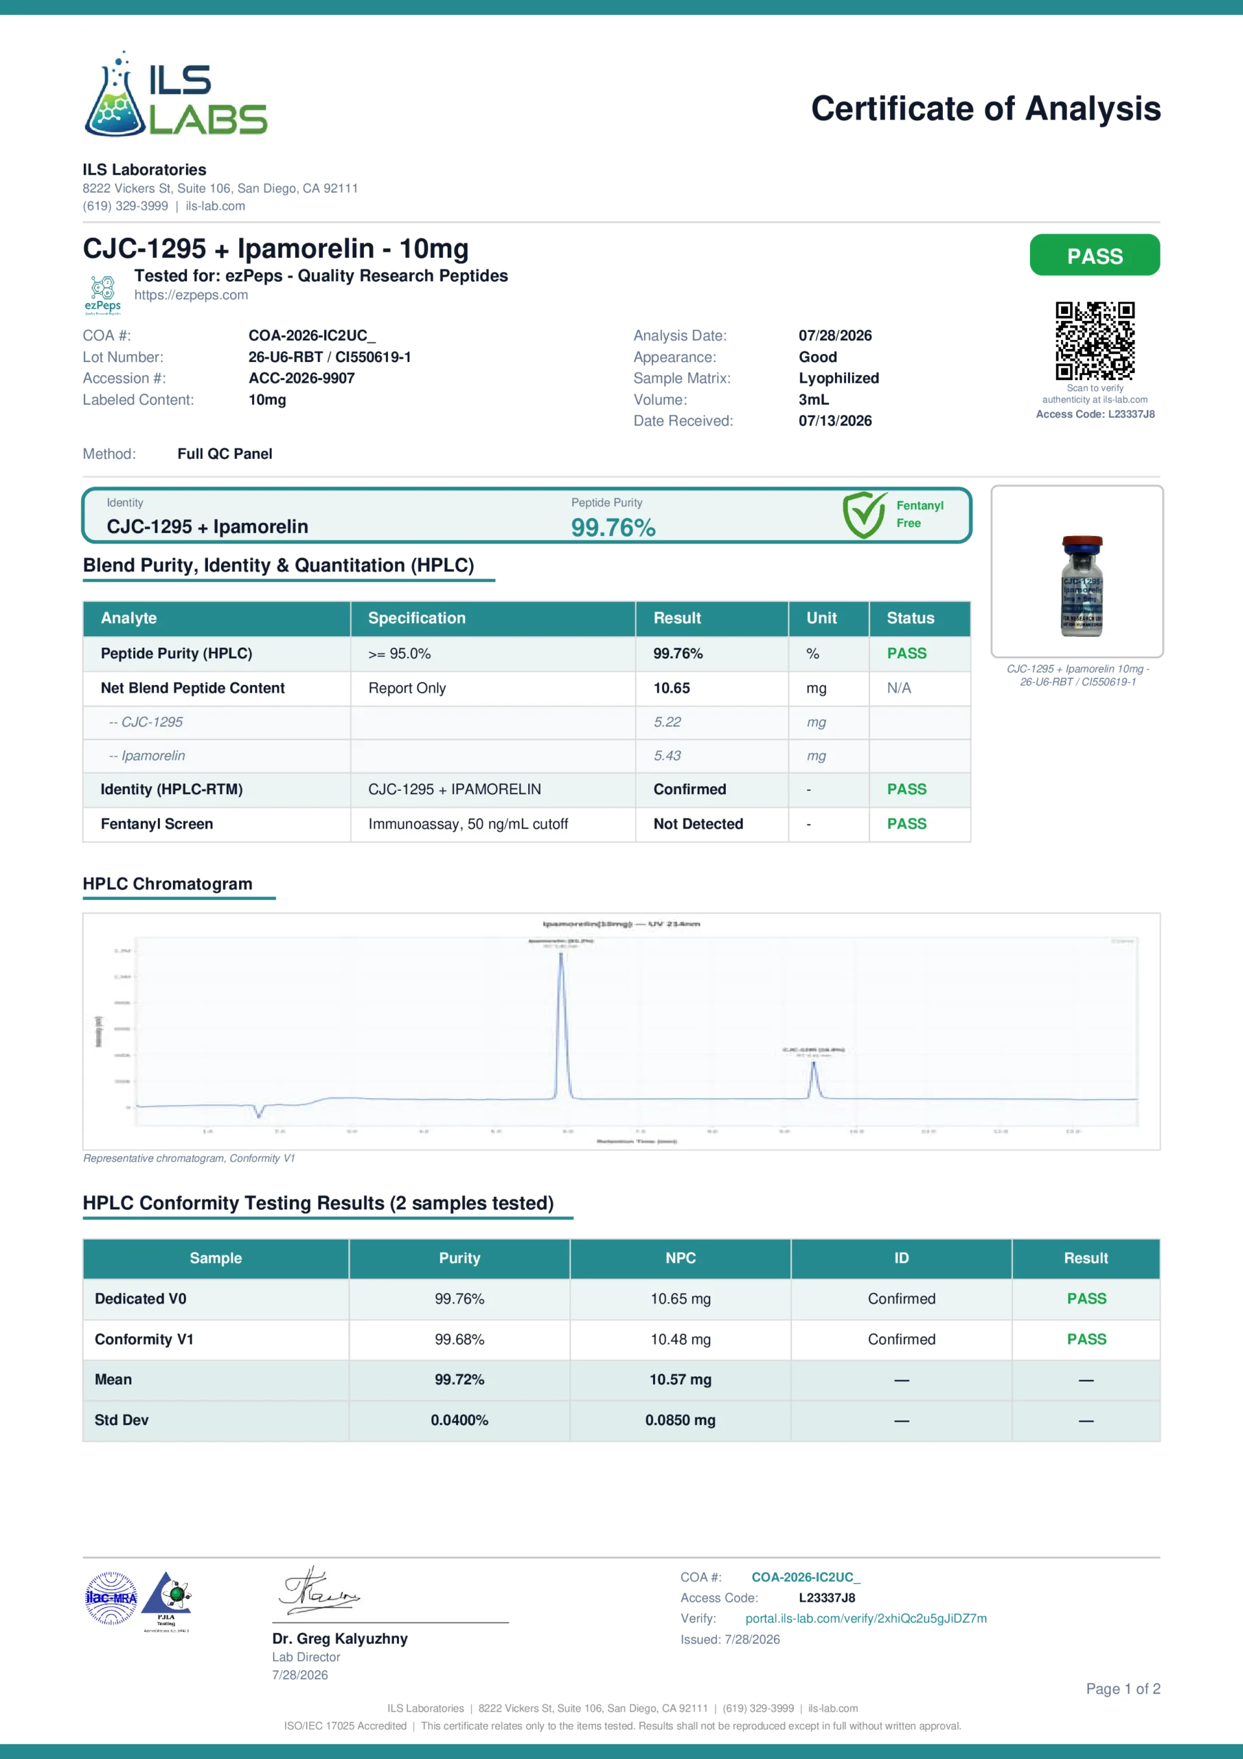Click the green PASS badge
Screen dimensions: 1243x1759
pyautogui.click(x=1095, y=255)
